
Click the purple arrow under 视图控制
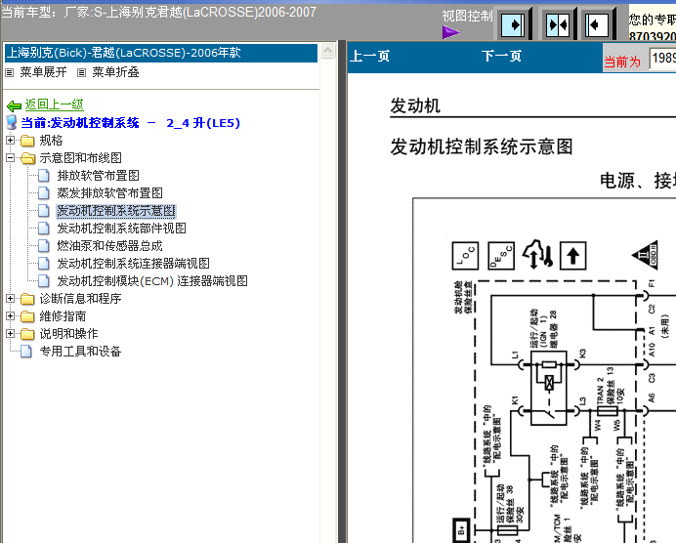click(x=450, y=32)
